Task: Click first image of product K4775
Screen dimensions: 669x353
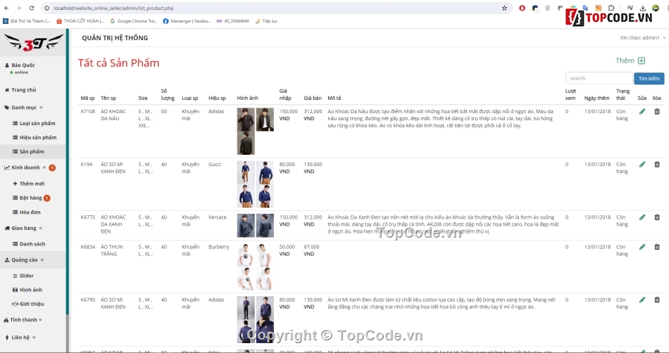Action: (246, 225)
